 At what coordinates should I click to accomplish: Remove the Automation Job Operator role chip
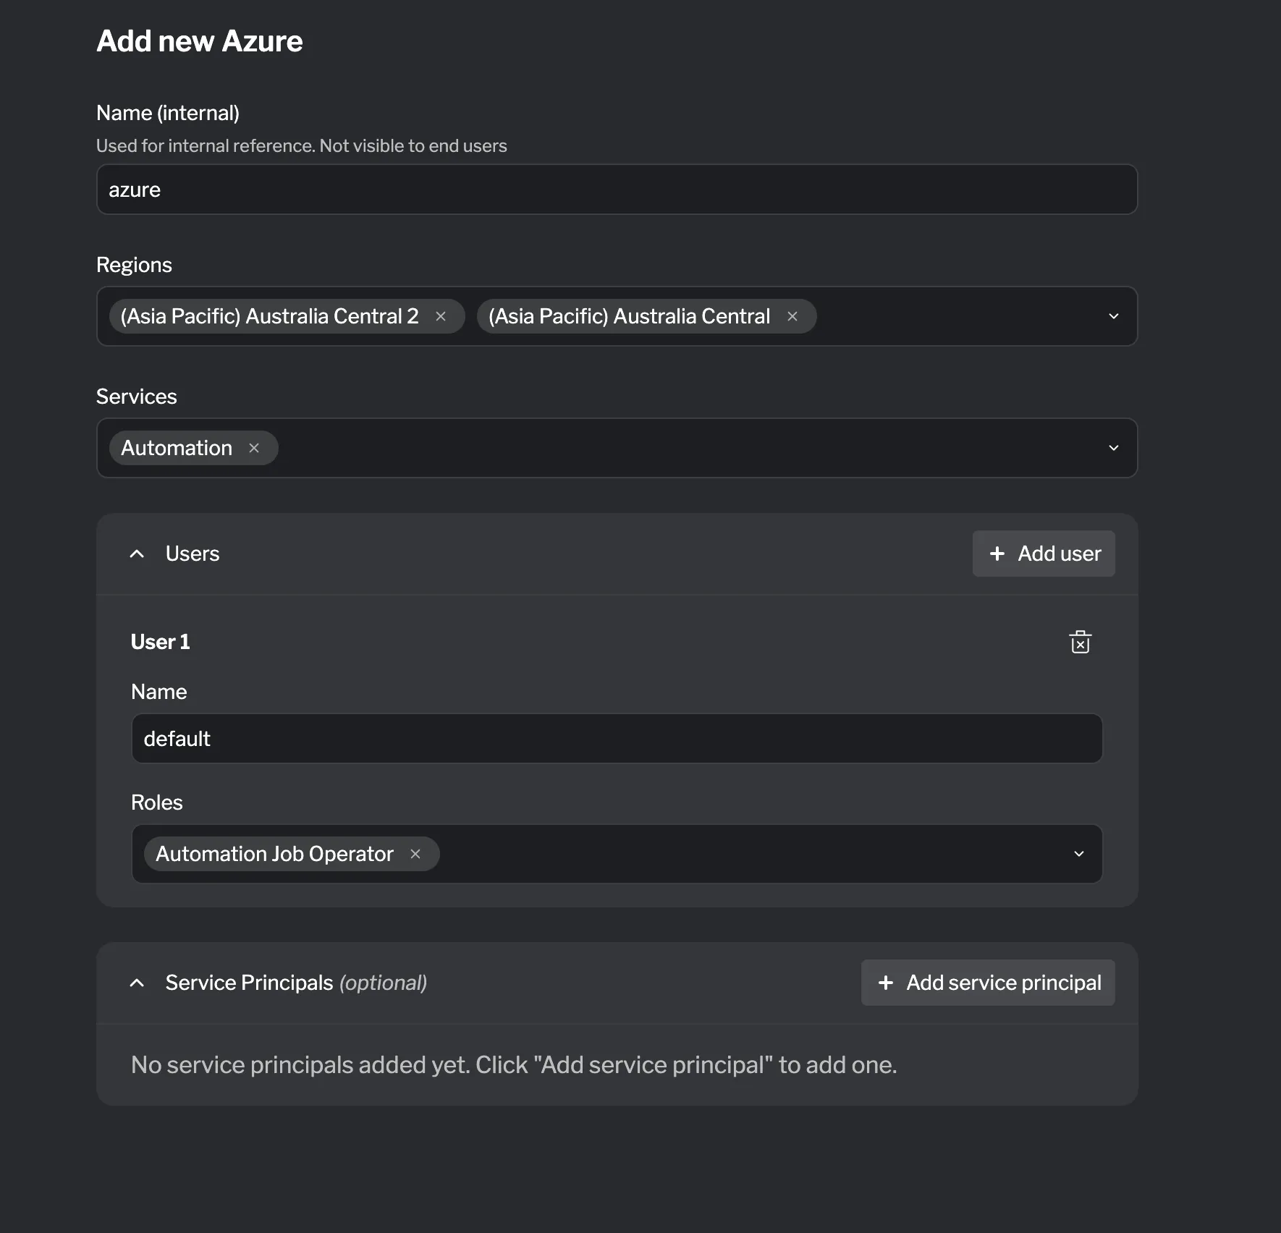click(415, 854)
